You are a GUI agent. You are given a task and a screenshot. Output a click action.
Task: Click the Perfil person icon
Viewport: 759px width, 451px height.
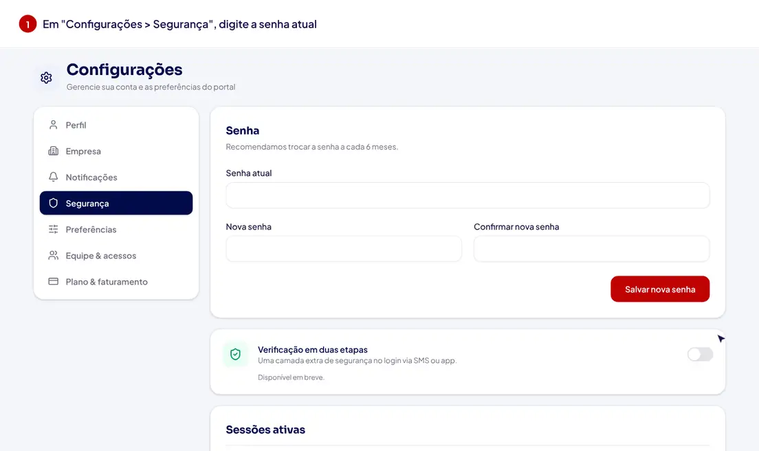53,125
